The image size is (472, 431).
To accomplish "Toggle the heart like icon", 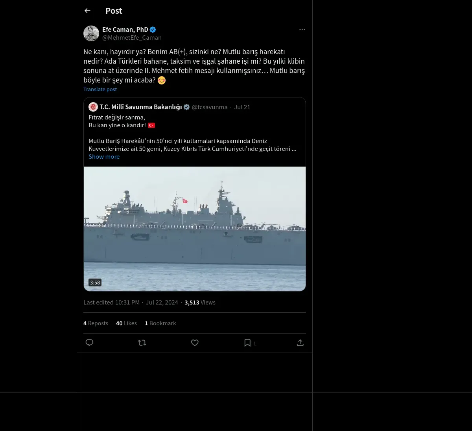I will (x=195, y=343).
